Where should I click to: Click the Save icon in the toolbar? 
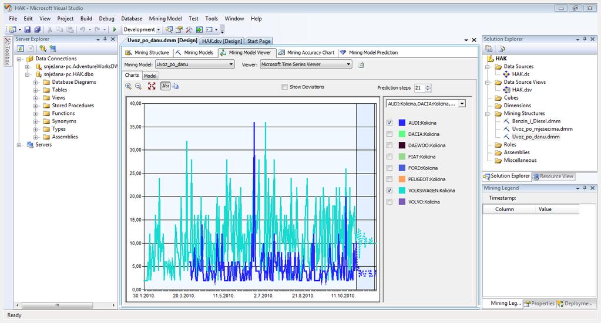tap(27, 29)
